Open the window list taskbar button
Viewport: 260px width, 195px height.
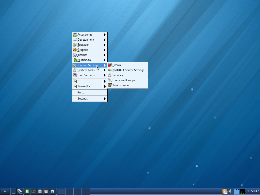click(x=20, y=191)
